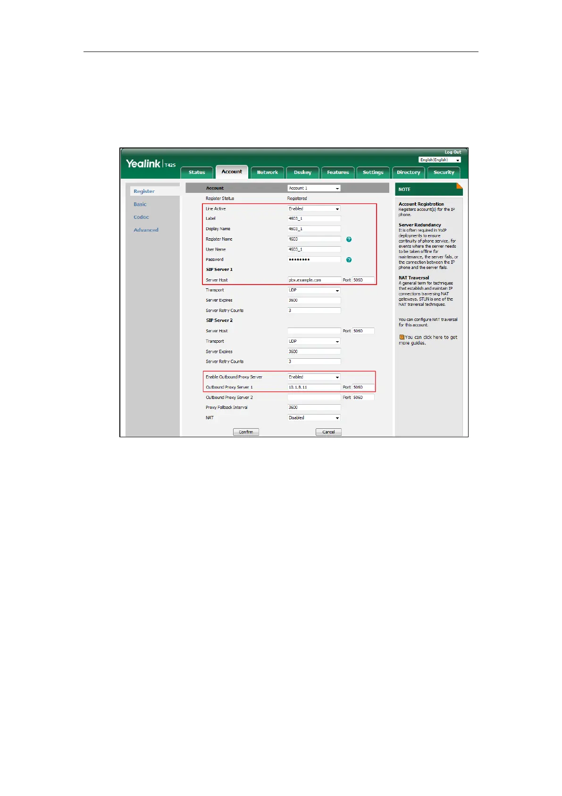Screen dimensions: 562x796
Task: Click Outbound Proxy Server 1 Port field
Action: tap(363, 387)
